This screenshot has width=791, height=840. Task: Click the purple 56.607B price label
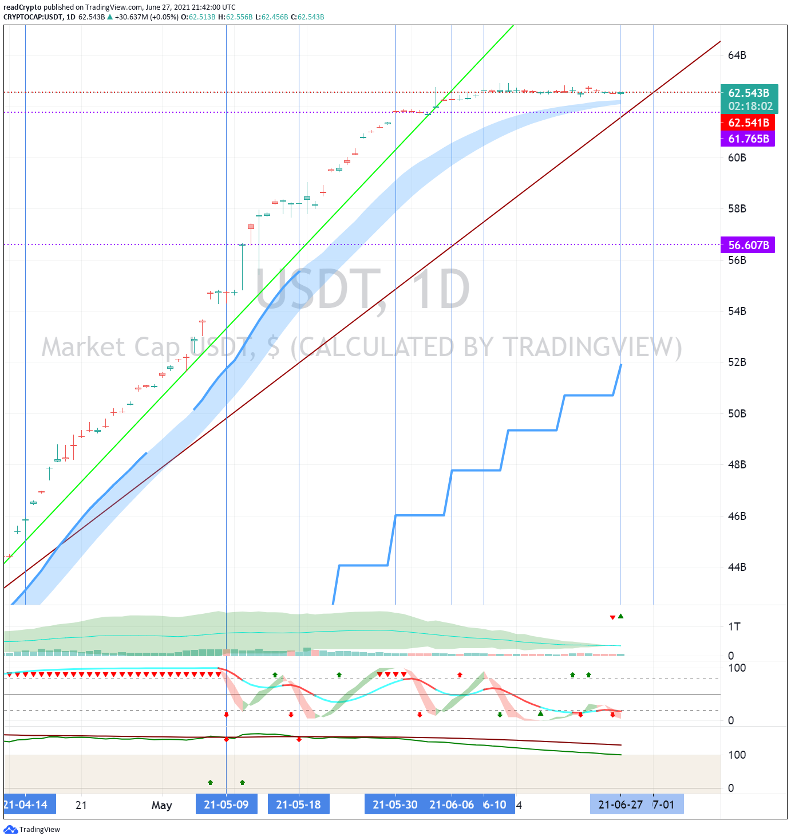[x=748, y=245]
